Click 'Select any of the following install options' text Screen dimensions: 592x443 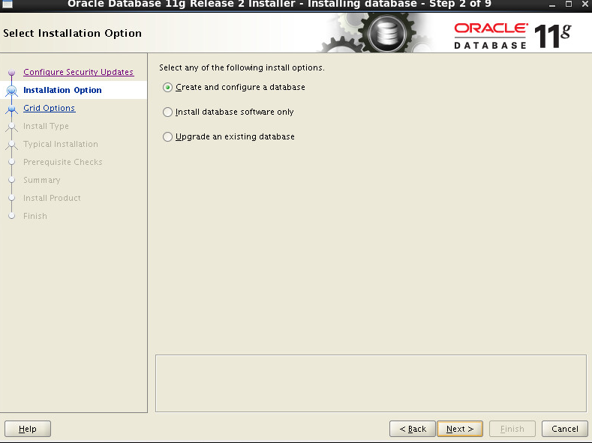point(242,68)
